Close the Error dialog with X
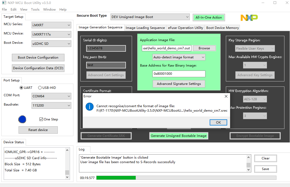This screenshot has height=187, width=290. coord(226,96)
